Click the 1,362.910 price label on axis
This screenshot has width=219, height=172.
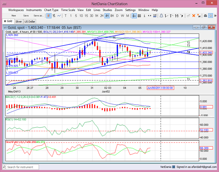[x=206, y=80]
